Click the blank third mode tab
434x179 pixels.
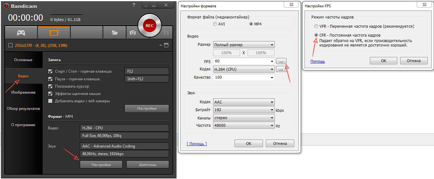coord(86,32)
